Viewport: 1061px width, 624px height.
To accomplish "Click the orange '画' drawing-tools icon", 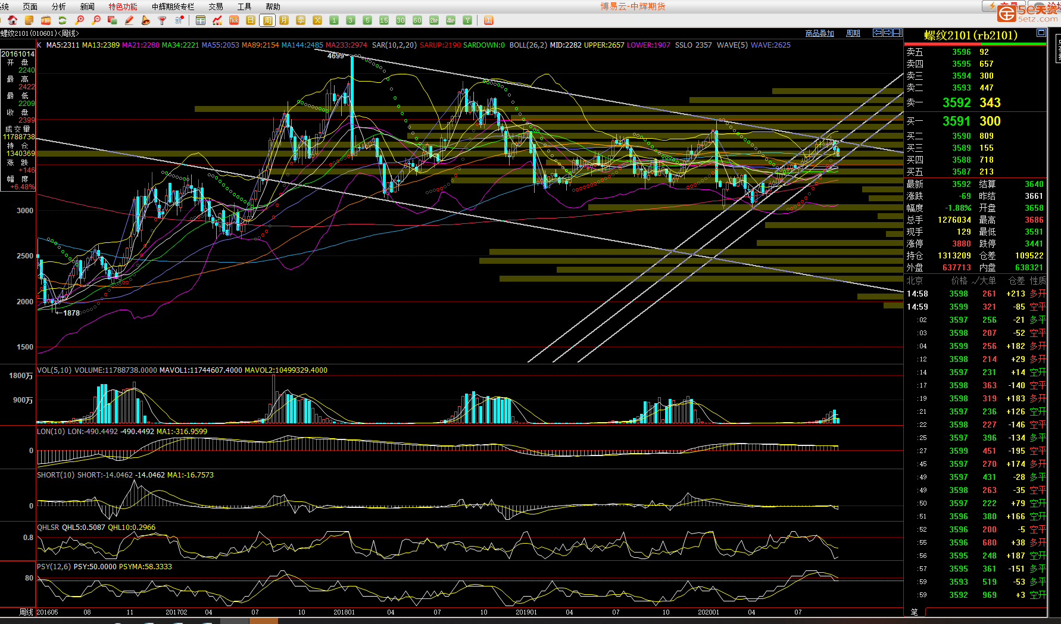I will [x=489, y=20].
